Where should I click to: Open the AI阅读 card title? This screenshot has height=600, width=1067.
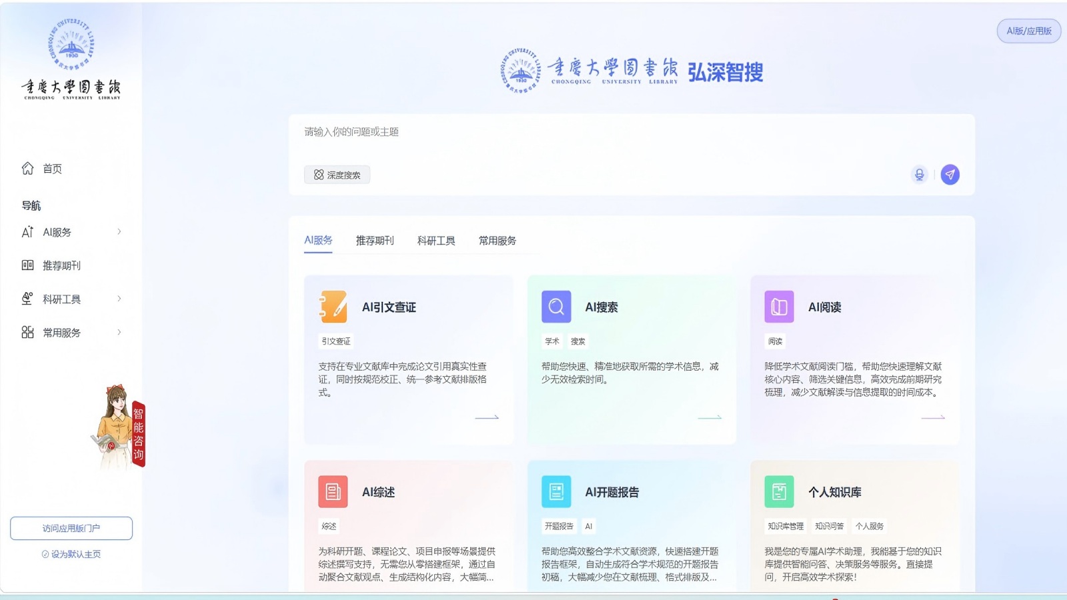coord(824,307)
